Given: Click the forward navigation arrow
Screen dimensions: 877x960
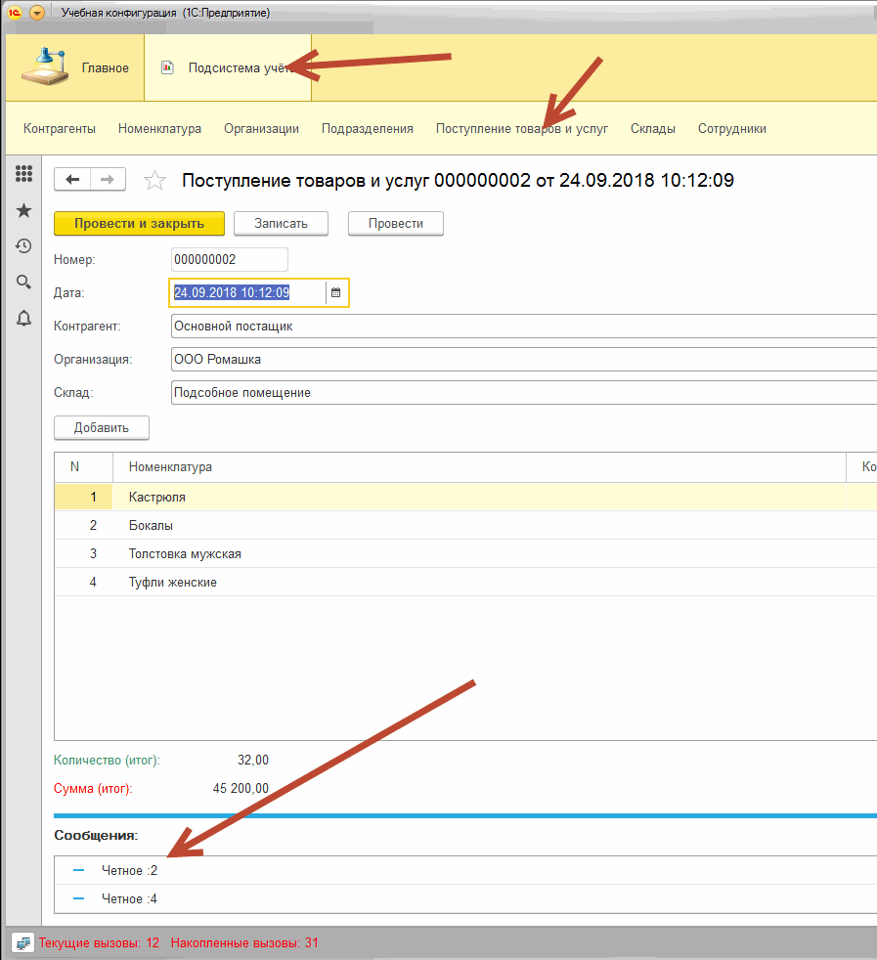Looking at the screenshot, I should [108, 179].
